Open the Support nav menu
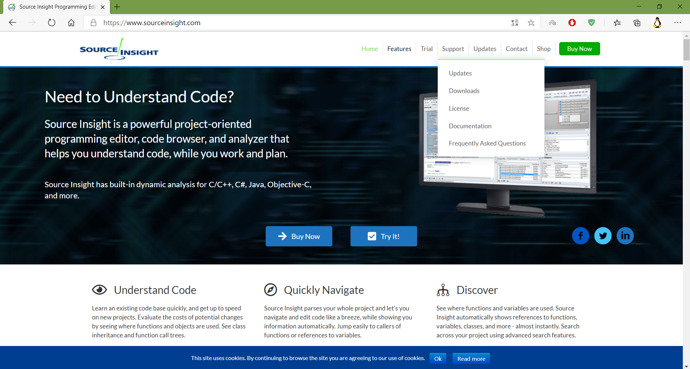Screen dimensions: 690x369 453,49
